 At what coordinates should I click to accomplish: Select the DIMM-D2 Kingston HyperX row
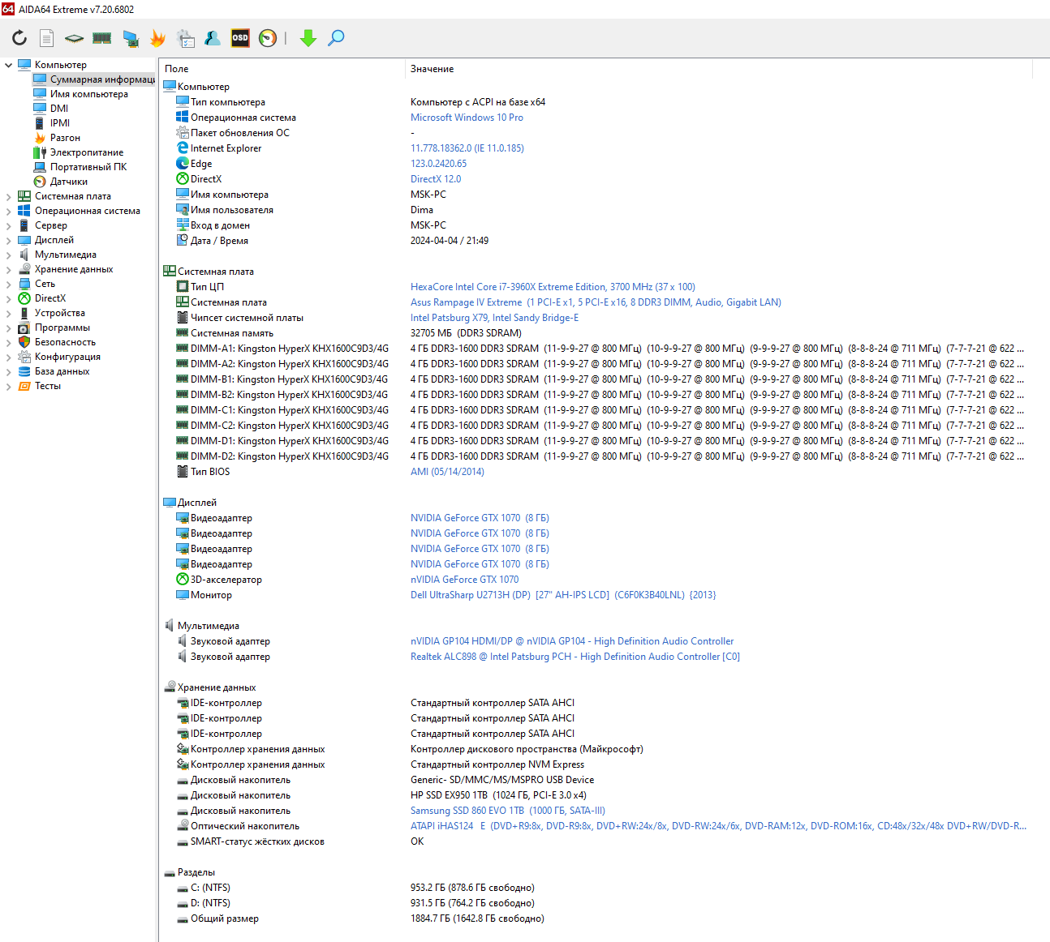pos(596,456)
